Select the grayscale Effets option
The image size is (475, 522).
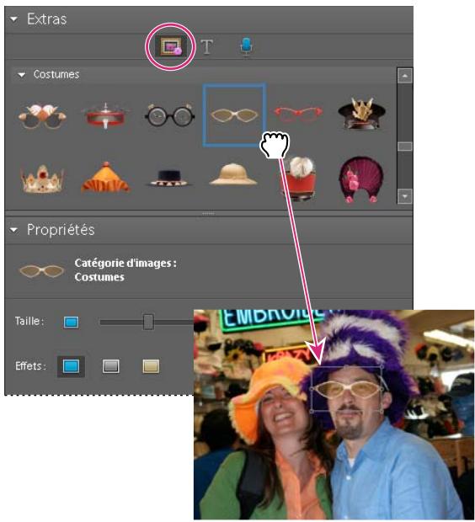[111, 366]
